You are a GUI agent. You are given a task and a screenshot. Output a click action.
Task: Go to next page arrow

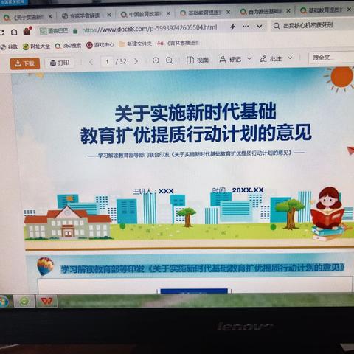click(136, 61)
